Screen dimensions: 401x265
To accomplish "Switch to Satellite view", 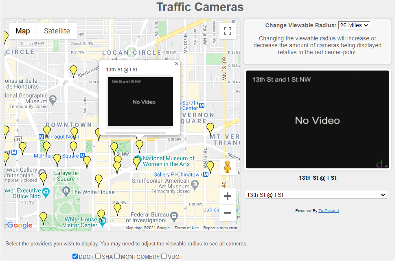I will (57, 31).
